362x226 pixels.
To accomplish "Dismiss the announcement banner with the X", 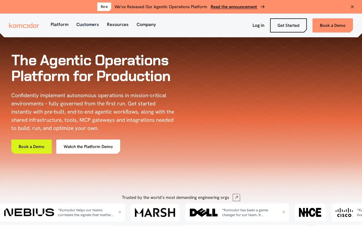I will tap(352, 7).
